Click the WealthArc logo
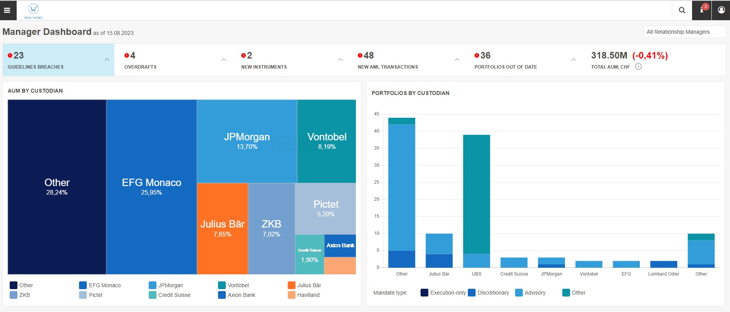 click(34, 11)
